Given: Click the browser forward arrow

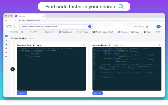Looking at the screenshot, I should [x=10, y=20].
